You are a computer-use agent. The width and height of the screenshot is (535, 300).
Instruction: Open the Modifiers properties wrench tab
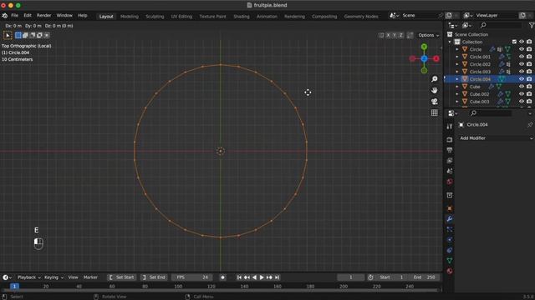pos(450,218)
